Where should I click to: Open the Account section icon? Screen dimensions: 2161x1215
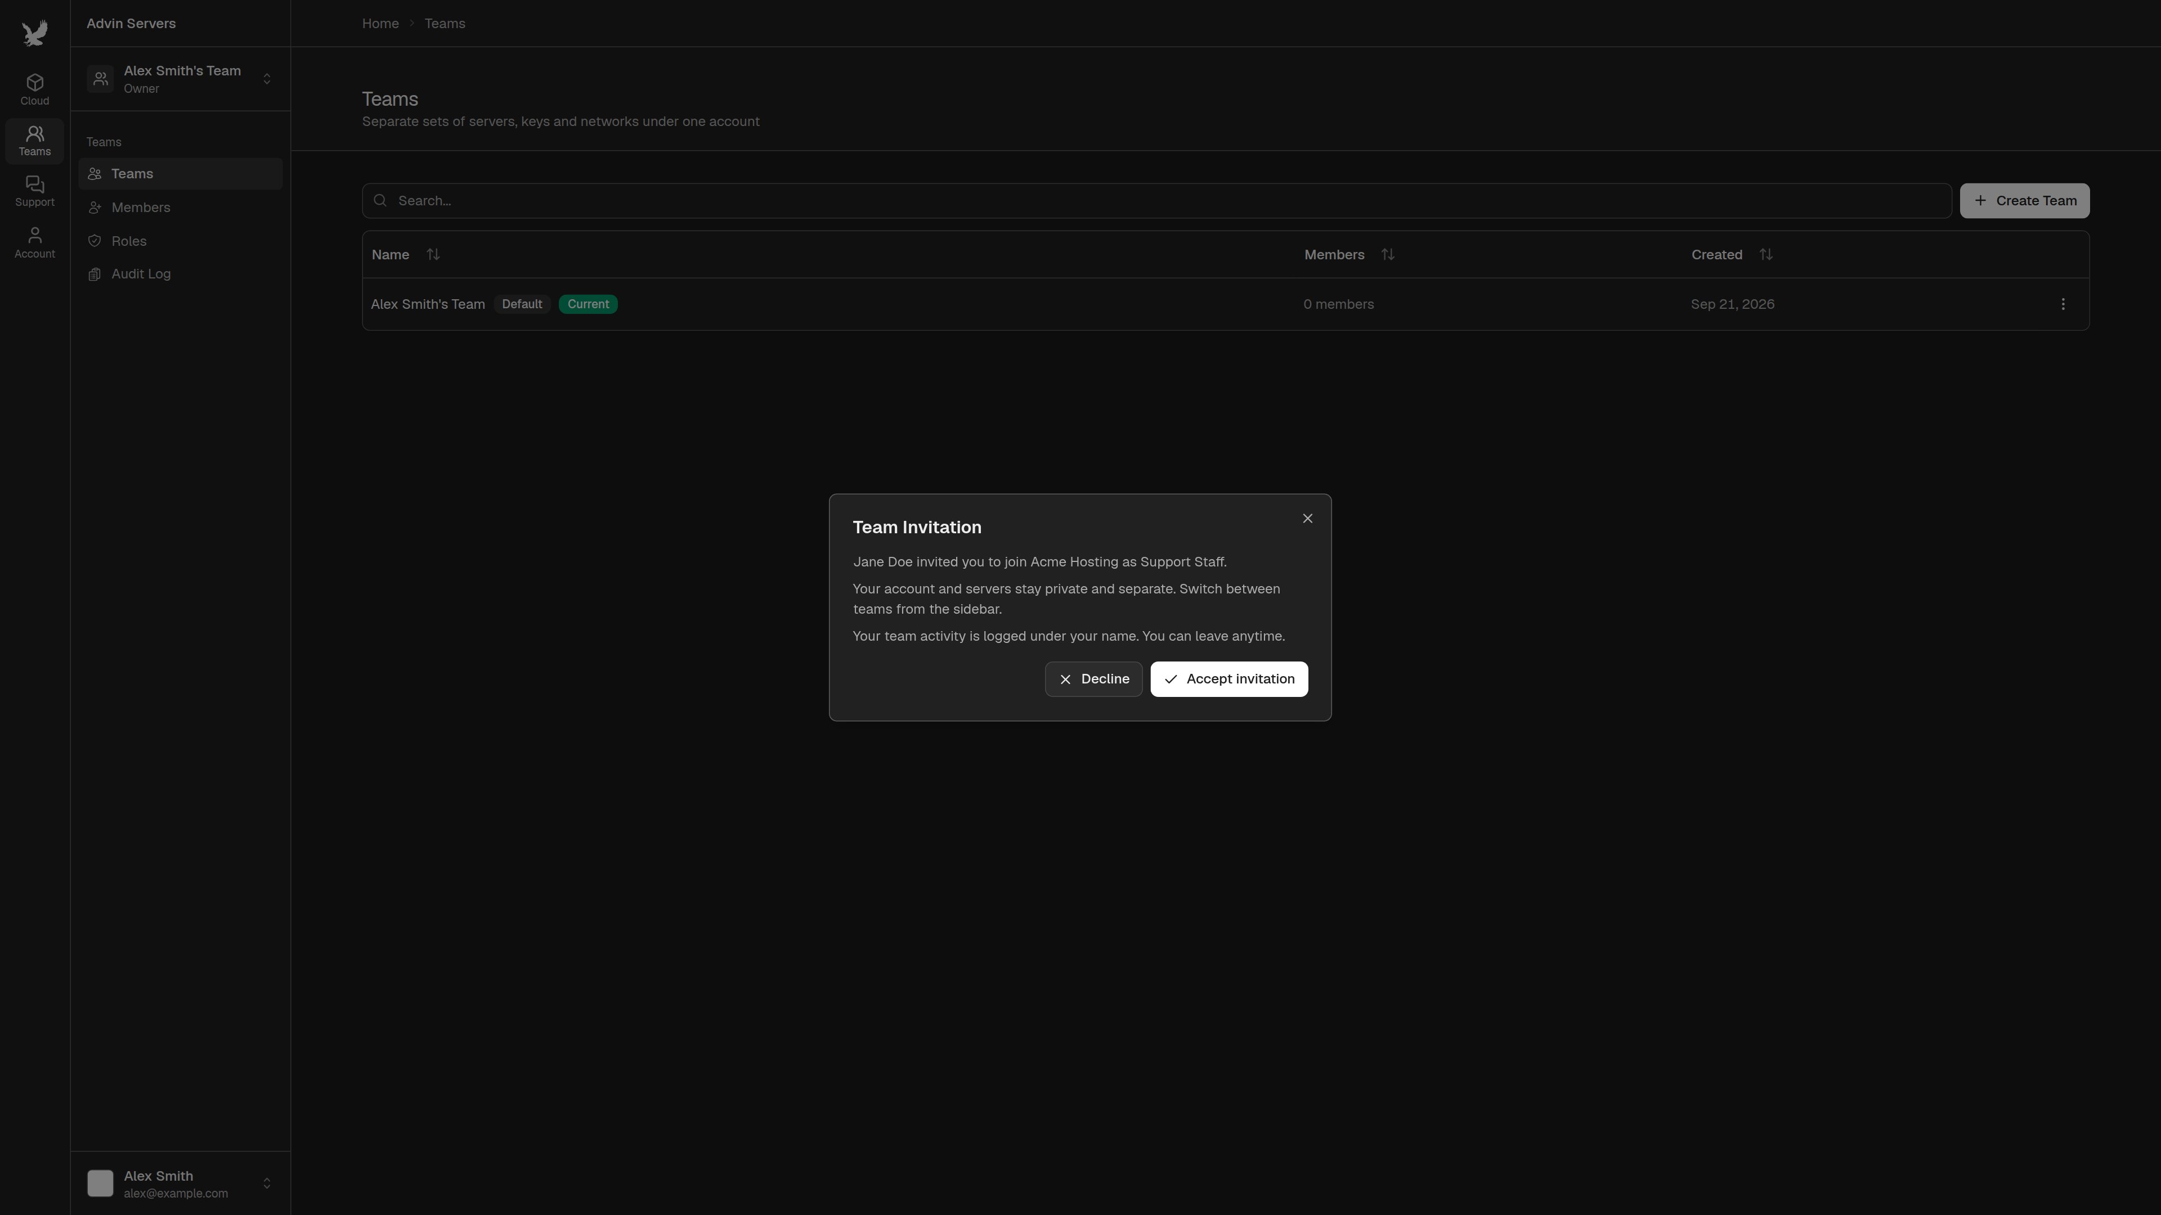(x=34, y=243)
